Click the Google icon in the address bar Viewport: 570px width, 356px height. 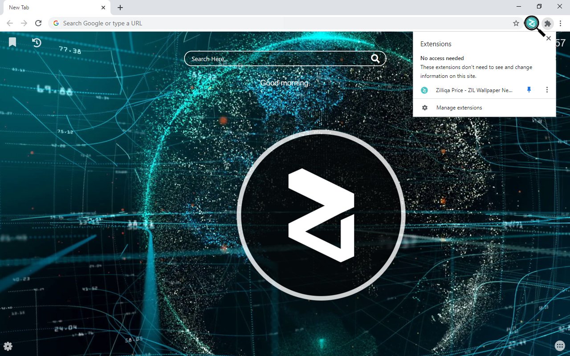[56, 23]
